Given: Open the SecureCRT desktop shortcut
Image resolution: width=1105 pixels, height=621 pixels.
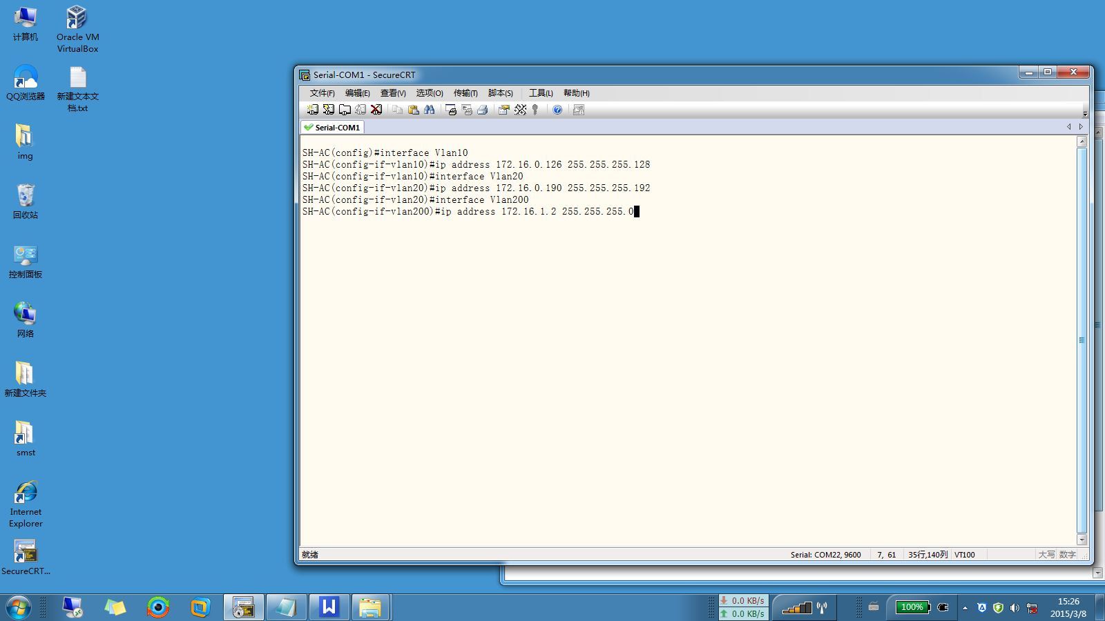Looking at the screenshot, I should coord(26,558).
